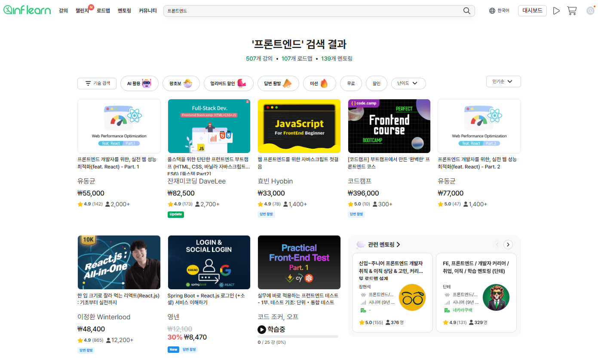Open the 멘토링 menu
The image size is (598, 358).
[x=124, y=11]
